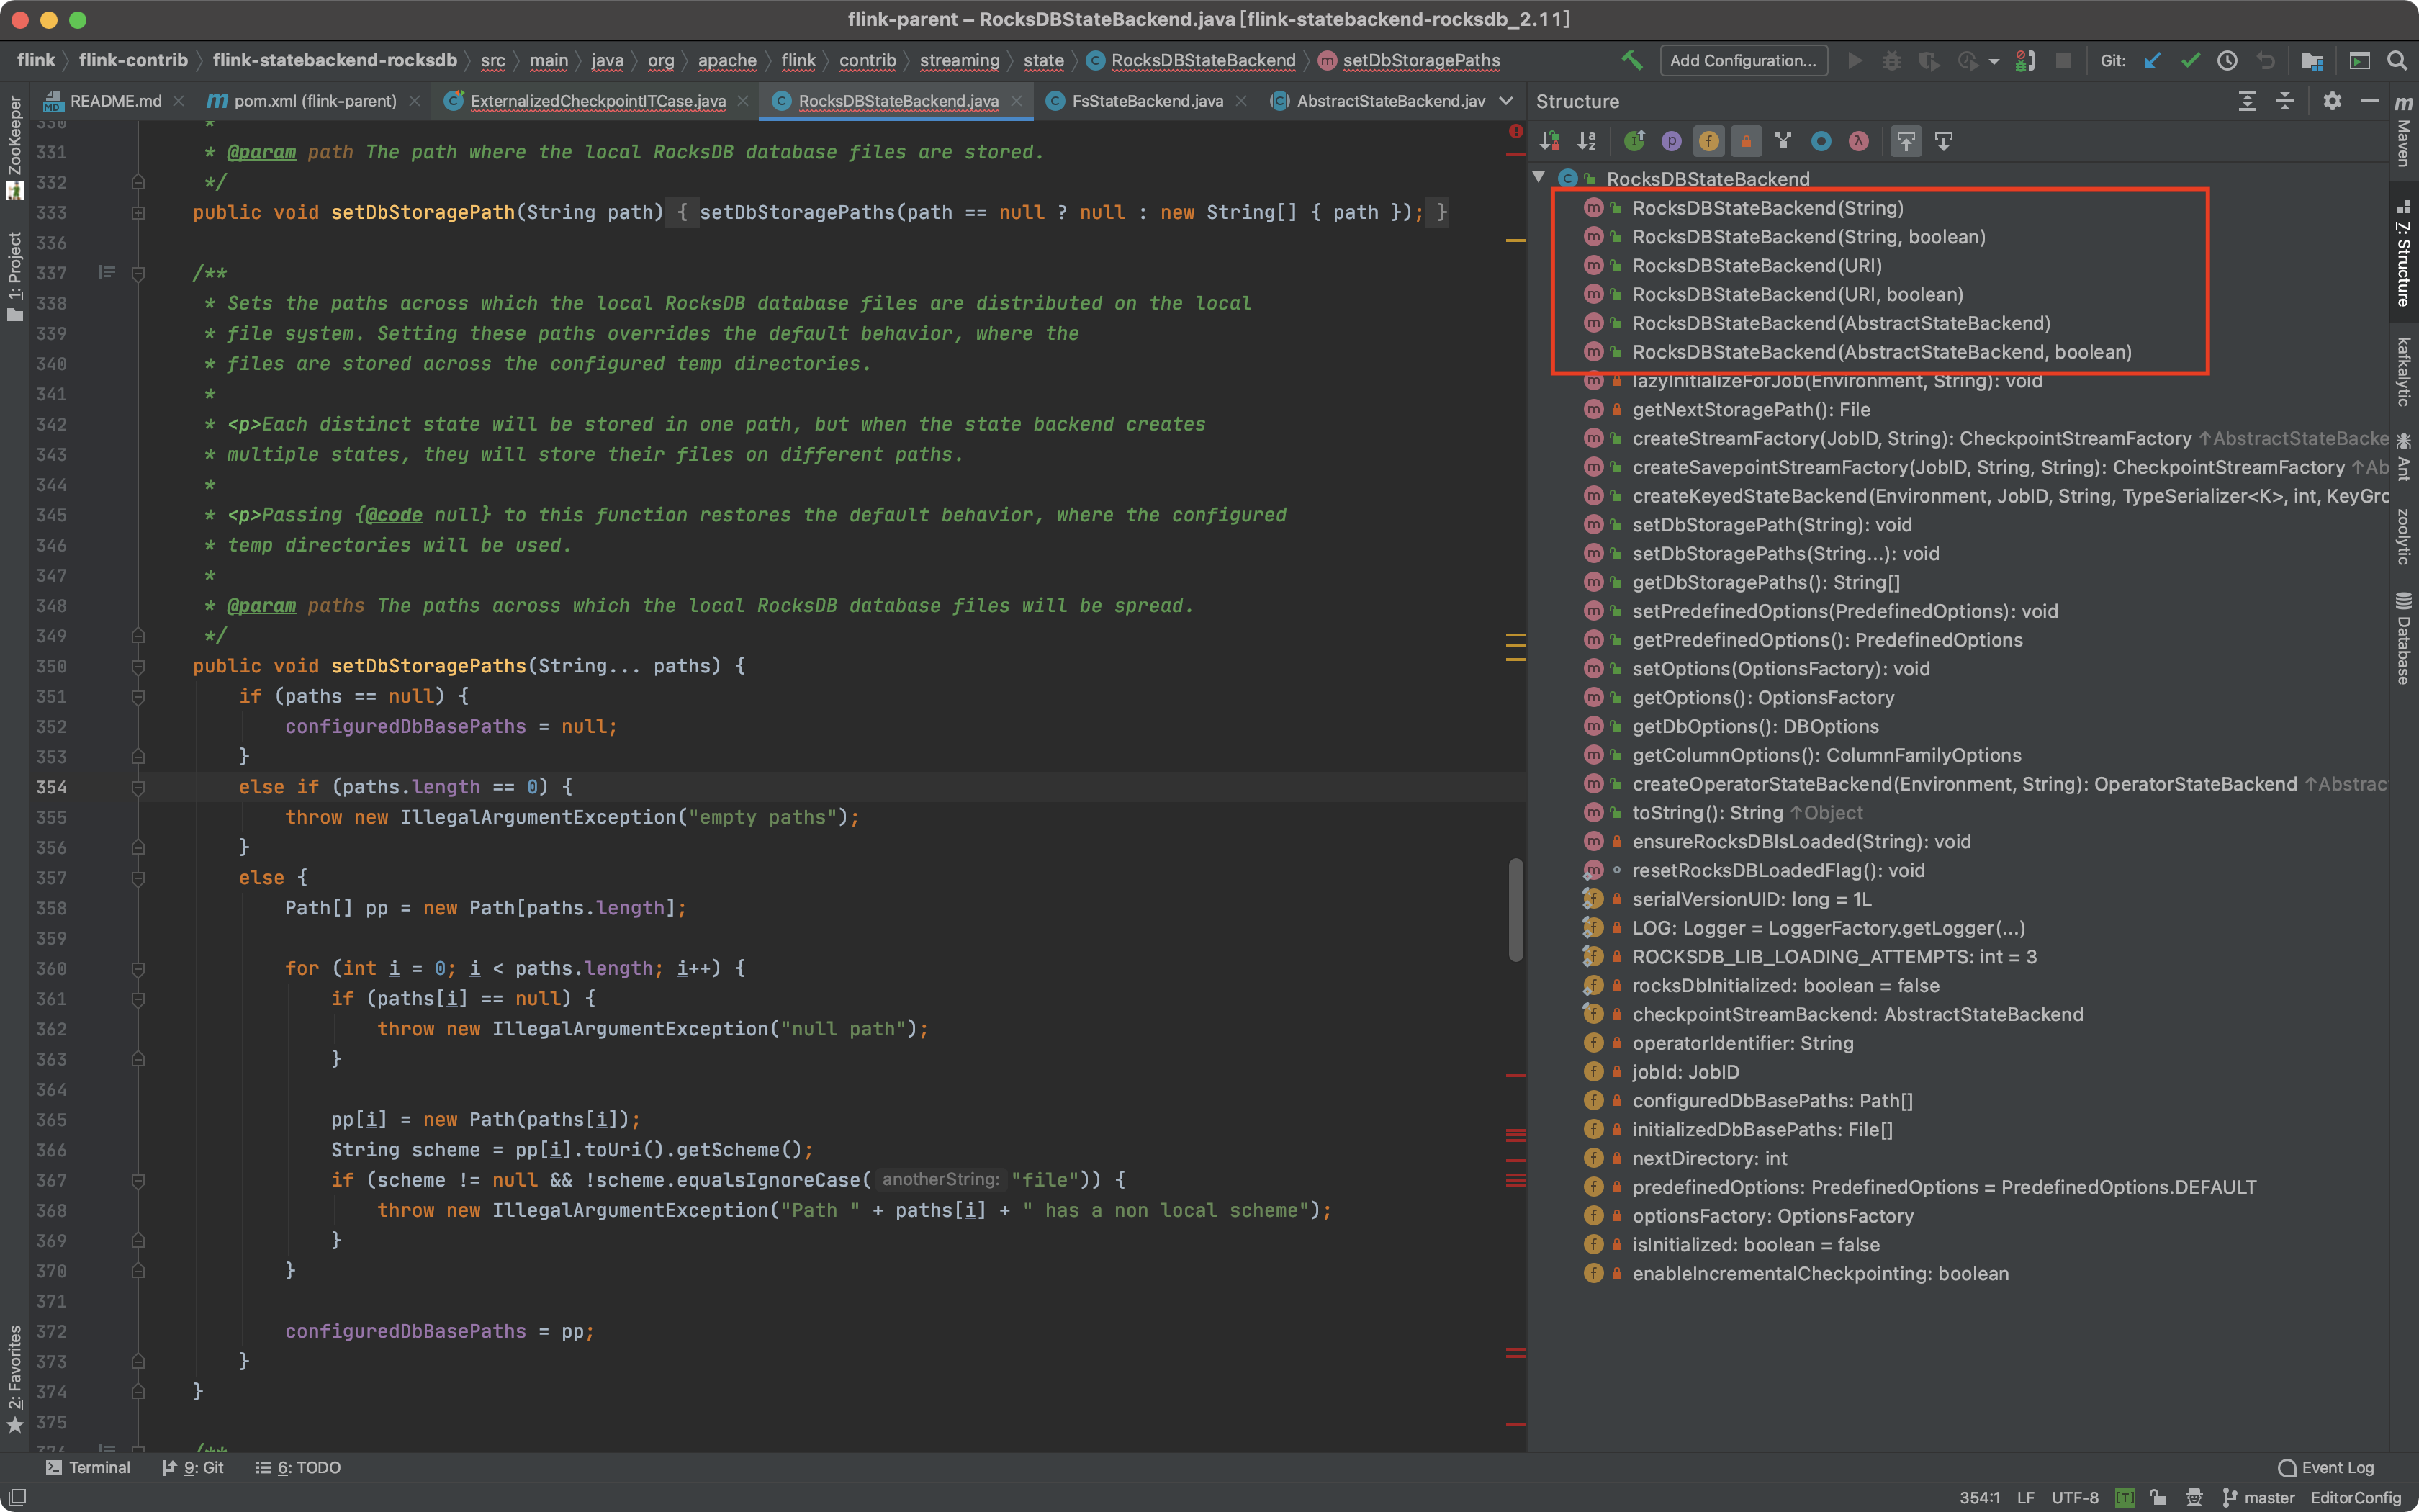Toggle Sort by Visibility in Structure panel
The height and width of the screenshot is (1512, 2419).
(1549, 141)
